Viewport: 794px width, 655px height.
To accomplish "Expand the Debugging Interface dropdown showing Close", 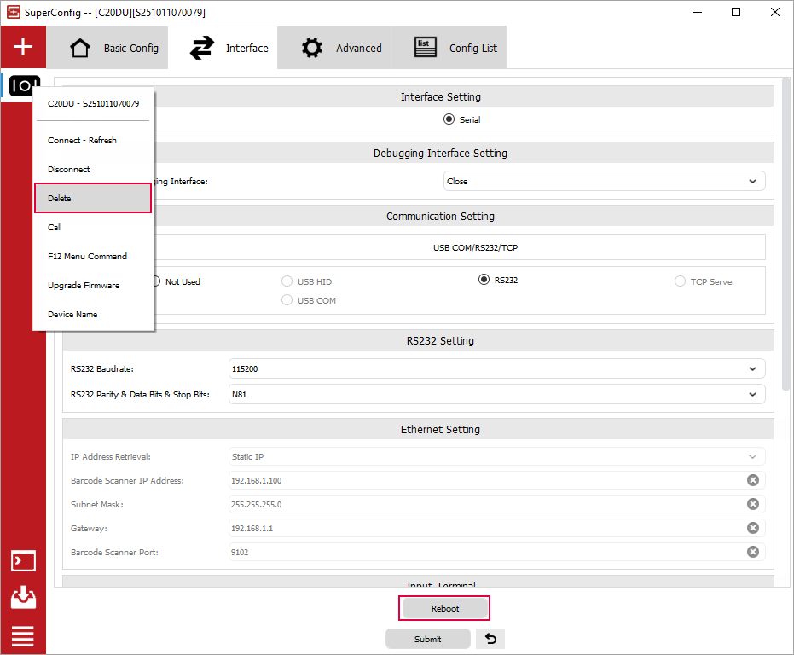I will (x=604, y=181).
